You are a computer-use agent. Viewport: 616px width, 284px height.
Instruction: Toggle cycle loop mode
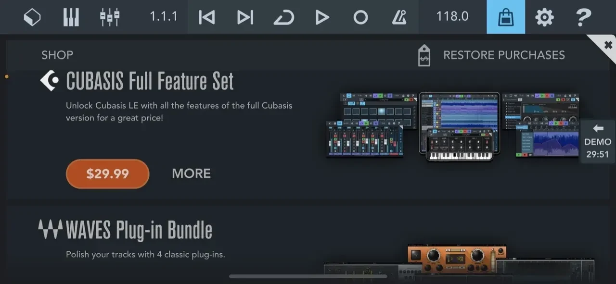tap(283, 18)
